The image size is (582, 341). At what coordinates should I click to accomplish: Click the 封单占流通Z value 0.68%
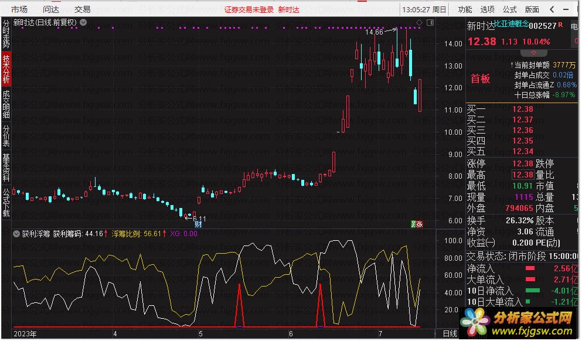(566, 85)
